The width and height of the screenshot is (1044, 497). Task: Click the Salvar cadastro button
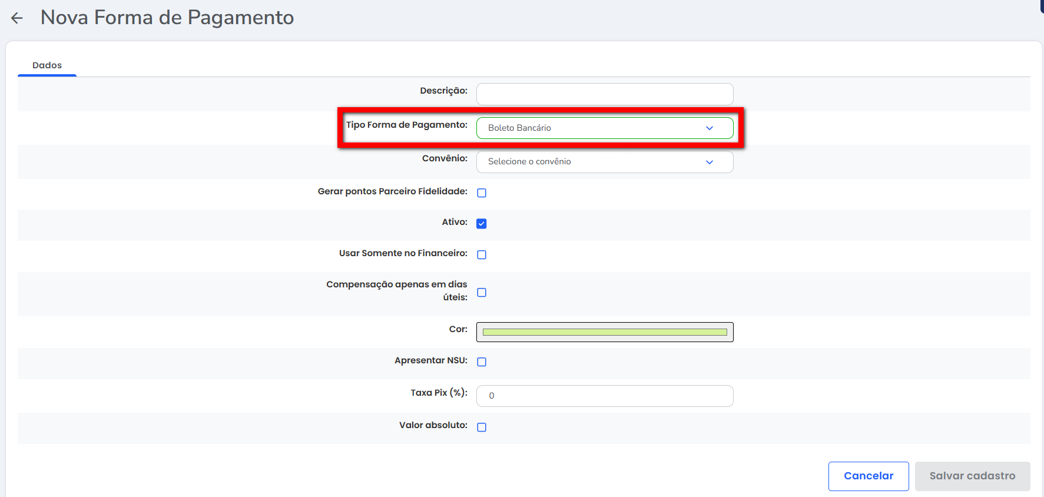point(972,476)
